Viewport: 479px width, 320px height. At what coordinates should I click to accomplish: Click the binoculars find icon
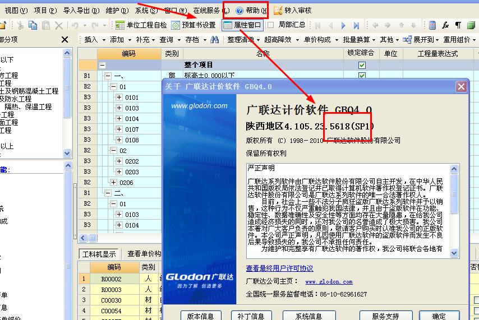[215, 40]
